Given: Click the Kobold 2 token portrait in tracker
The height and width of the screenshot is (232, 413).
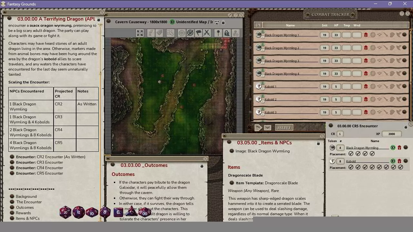Looking at the screenshot, I should pos(258,99).
